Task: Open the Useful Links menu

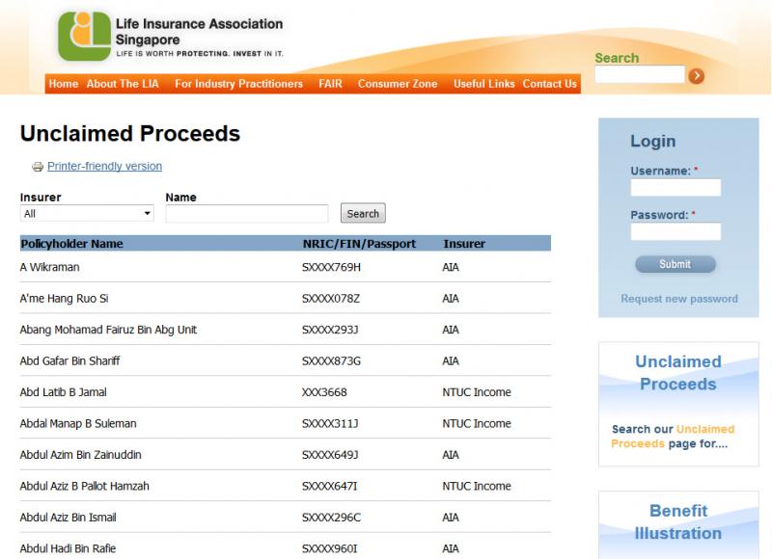Action: pos(484,84)
